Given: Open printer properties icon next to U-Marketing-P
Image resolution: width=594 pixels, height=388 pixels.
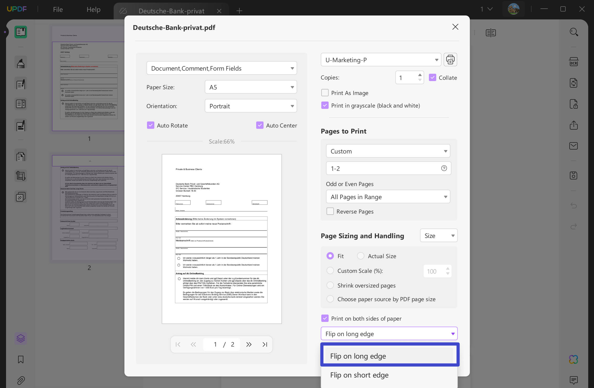Looking at the screenshot, I should pyautogui.click(x=450, y=60).
